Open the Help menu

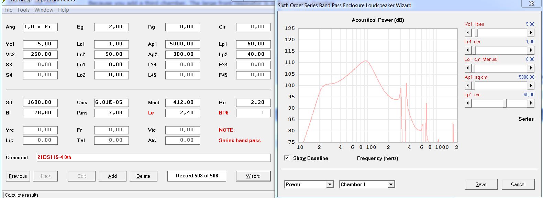64,10
